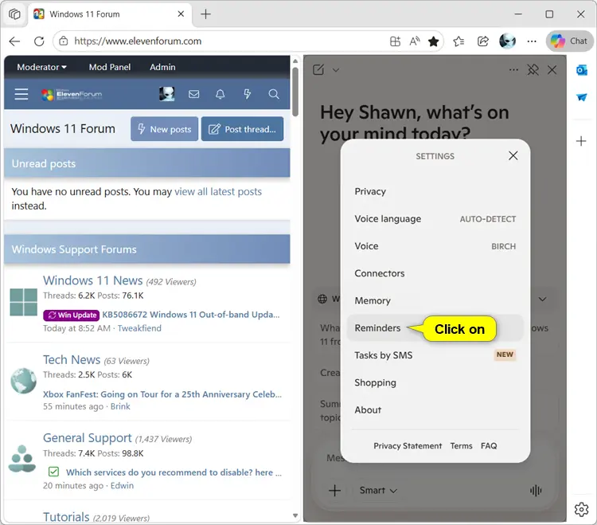
Task: Close the Copilot sidebar pane
Action: click(552, 70)
